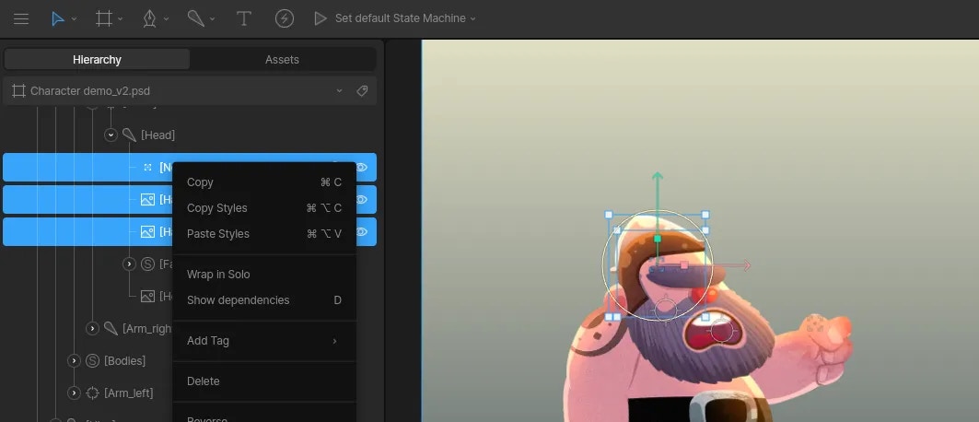
Task: Click the image icon below the [Fa... row
Action: tap(147, 297)
